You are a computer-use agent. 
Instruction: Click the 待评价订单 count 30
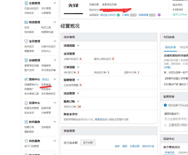[x=79, y=107]
